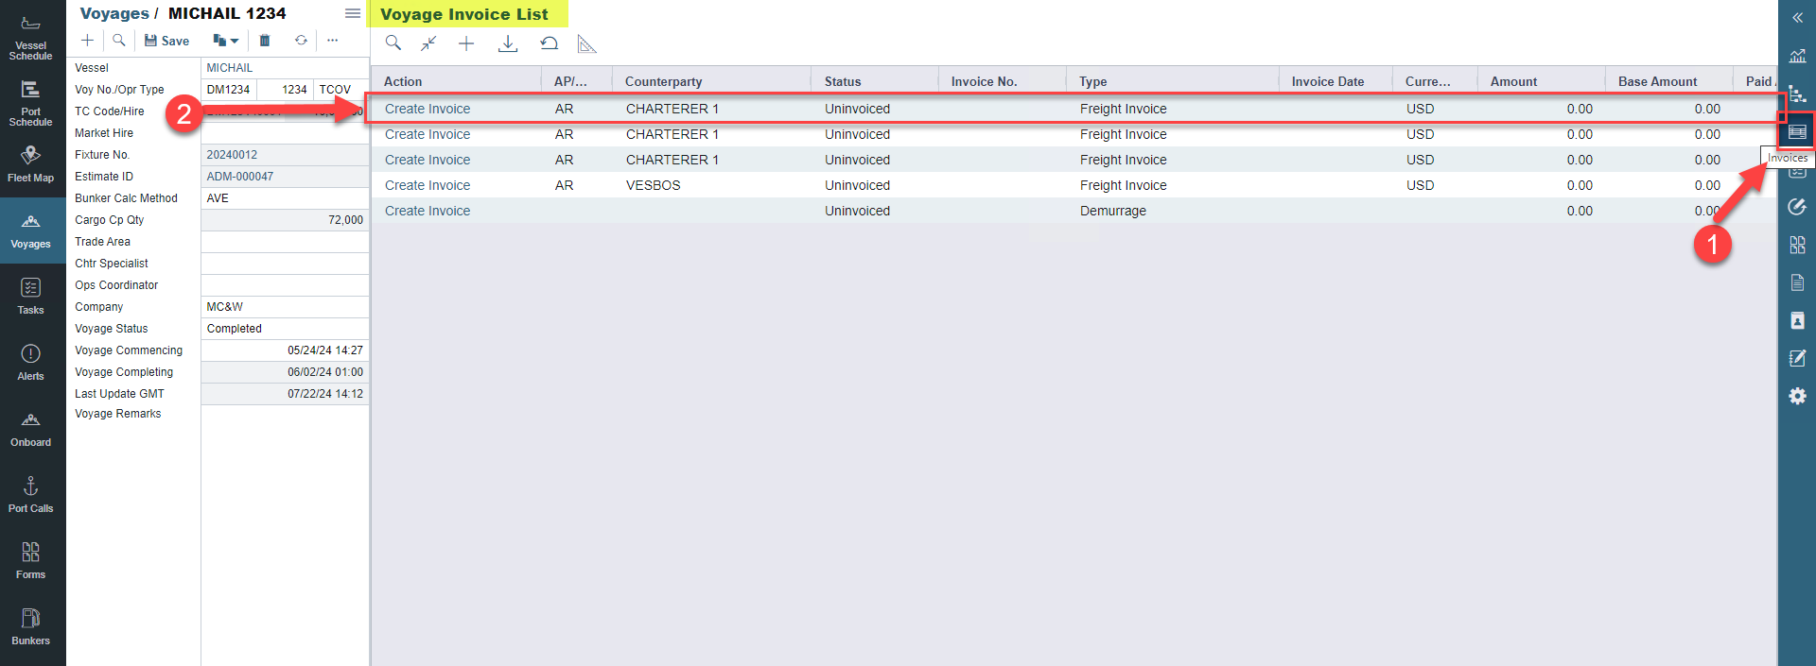This screenshot has width=1816, height=666.
Task: Click the plus icon to add an invoice
Action: coord(466,43)
